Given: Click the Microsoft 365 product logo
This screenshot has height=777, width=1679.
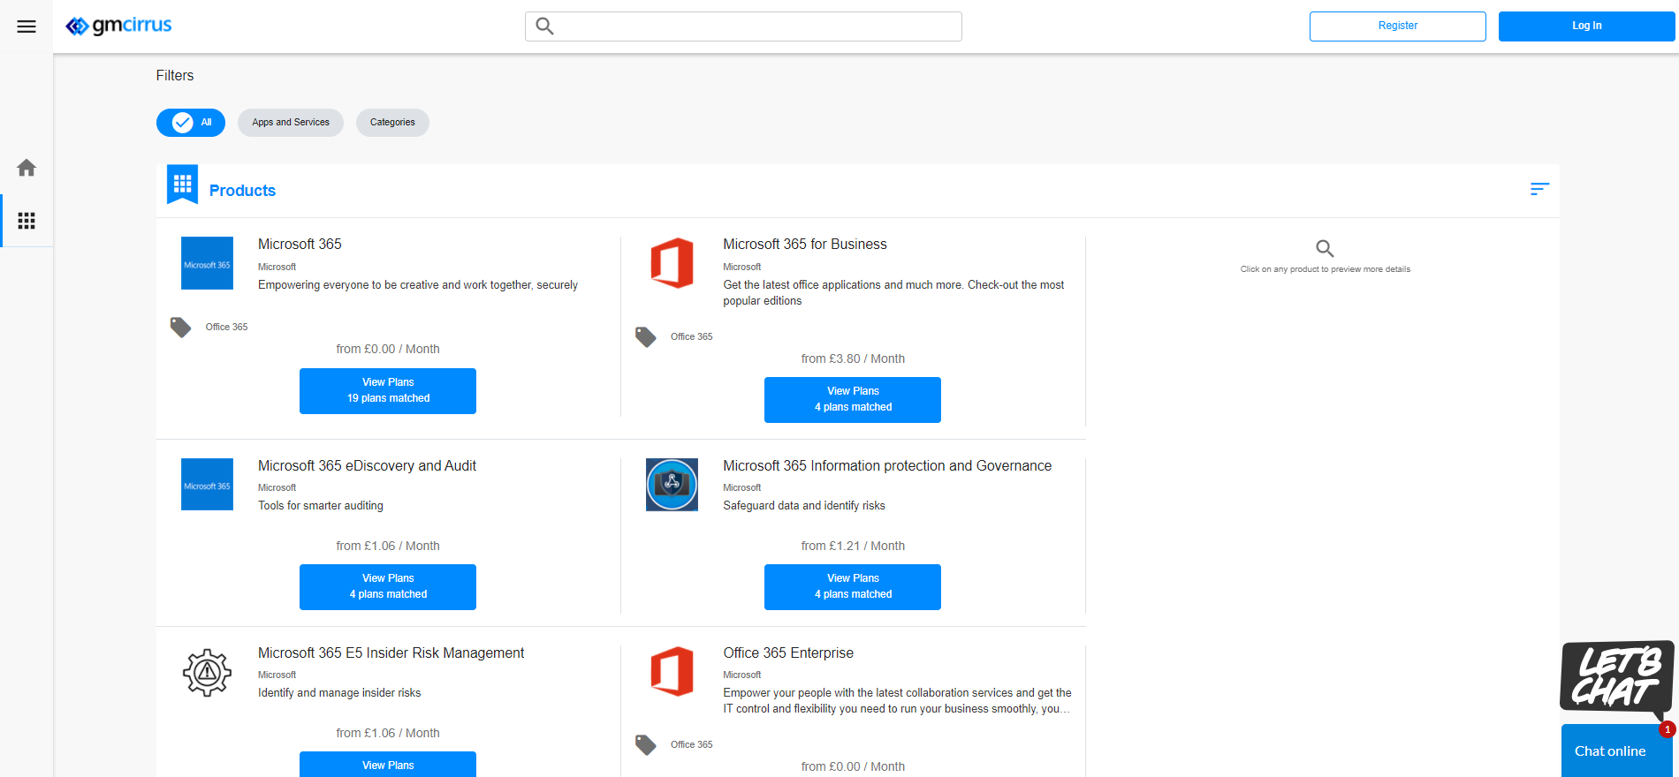Looking at the screenshot, I should click(x=207, y=263).
